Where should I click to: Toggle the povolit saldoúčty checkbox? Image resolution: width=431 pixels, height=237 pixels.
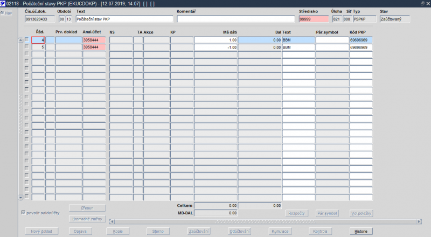click(23, 213)
